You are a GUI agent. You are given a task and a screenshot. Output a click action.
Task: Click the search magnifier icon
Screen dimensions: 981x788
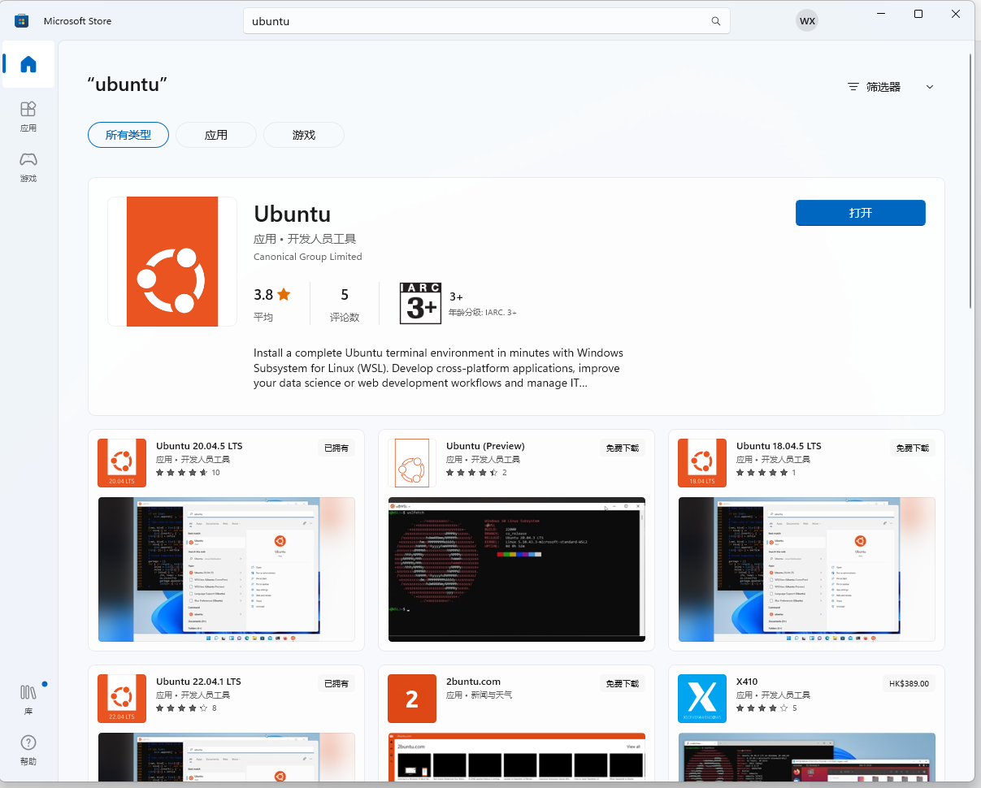click(716, 21)
